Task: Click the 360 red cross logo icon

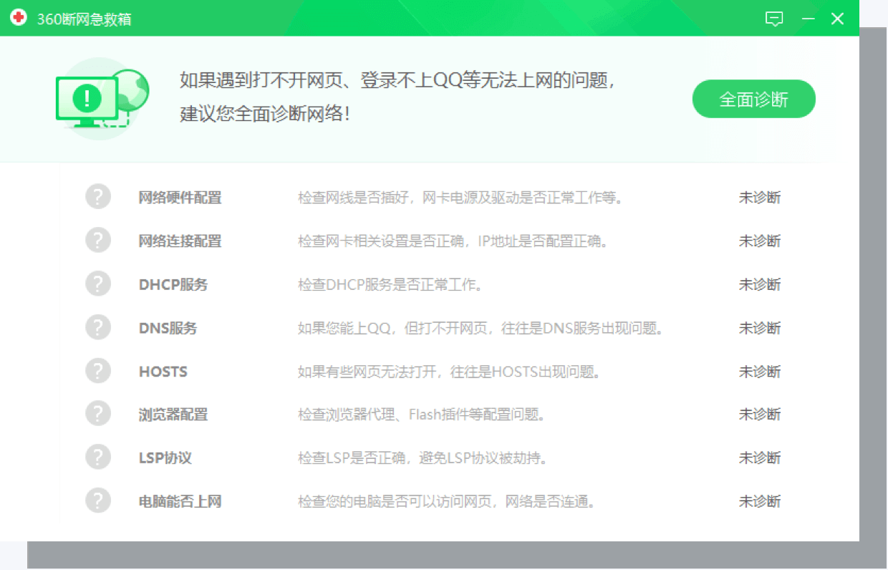Action: [x=18, y=19]
